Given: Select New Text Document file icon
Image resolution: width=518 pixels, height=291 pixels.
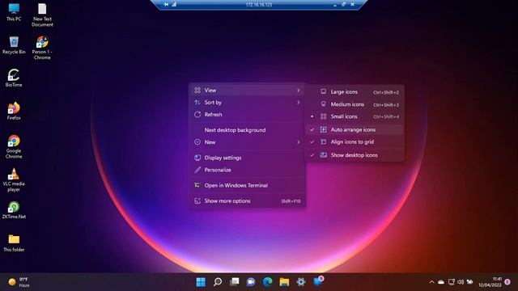Looking at the screenshot, I should pos(42,15).
